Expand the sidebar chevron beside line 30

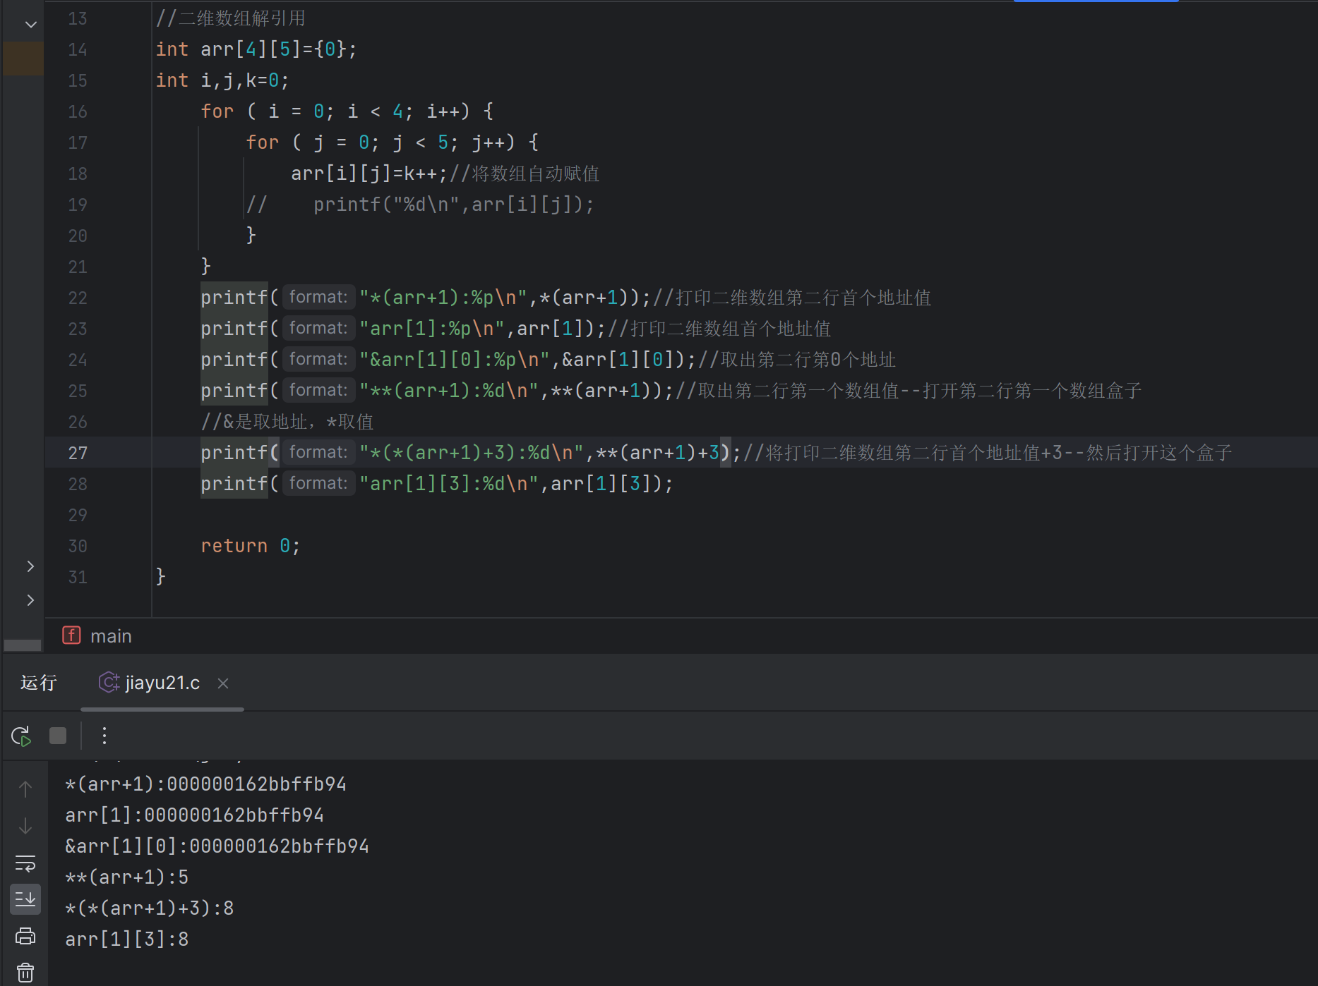tap(30, 566)
